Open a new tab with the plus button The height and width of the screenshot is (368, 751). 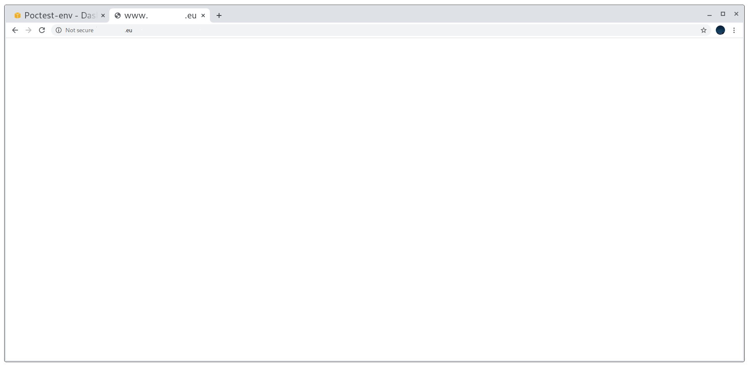click(x=219, y=15)
